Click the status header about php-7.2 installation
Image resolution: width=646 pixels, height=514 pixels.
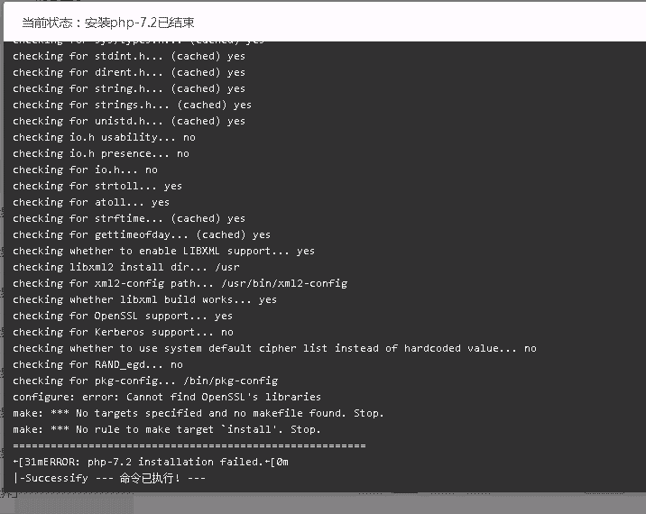[108, 23]
